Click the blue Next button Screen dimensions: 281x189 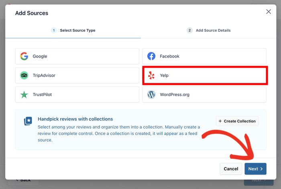pos(255,169)
